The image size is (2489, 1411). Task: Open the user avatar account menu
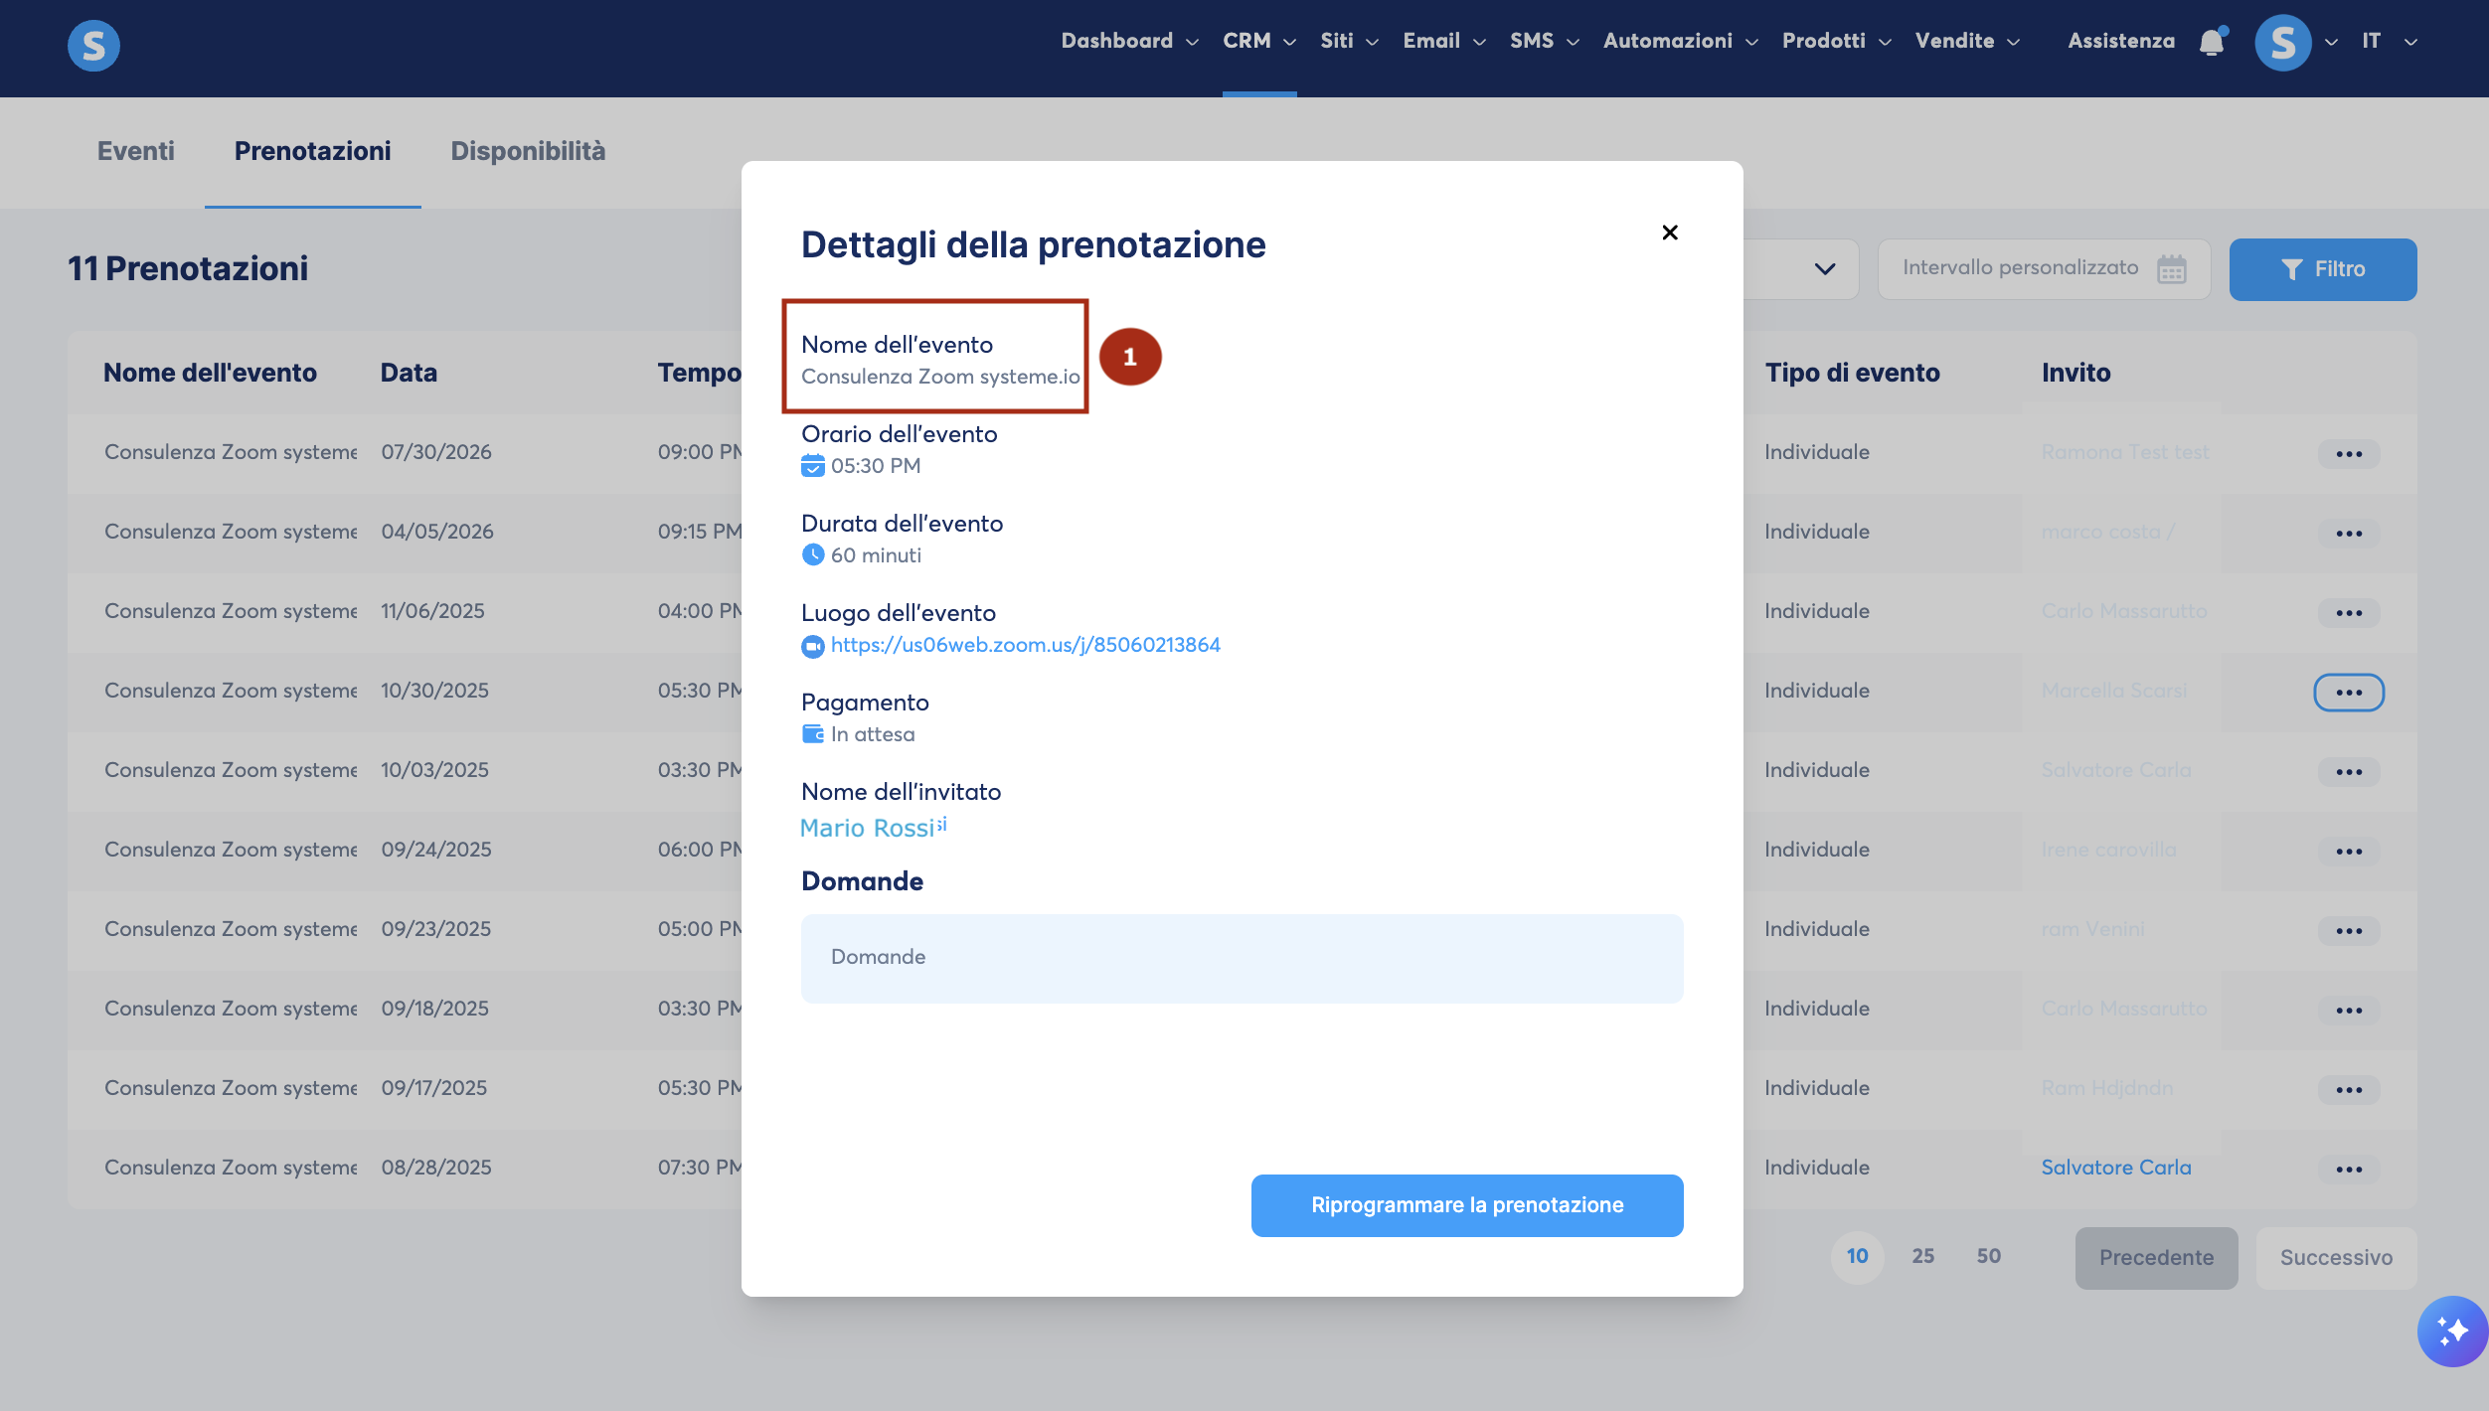point(2283,42)
